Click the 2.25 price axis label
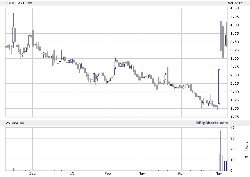The width and height of the screenshot is (250, 177). (x=234, y=84)
